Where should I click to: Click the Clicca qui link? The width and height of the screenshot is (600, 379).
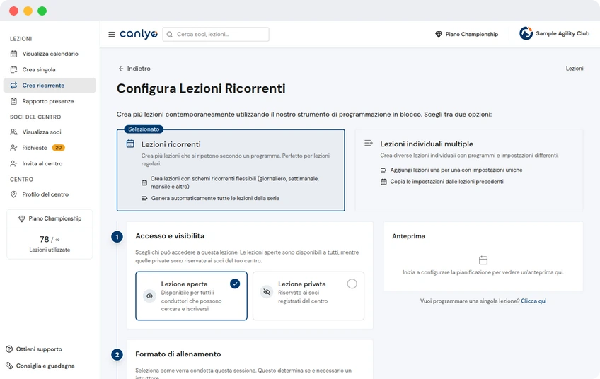tap(533, 301)
